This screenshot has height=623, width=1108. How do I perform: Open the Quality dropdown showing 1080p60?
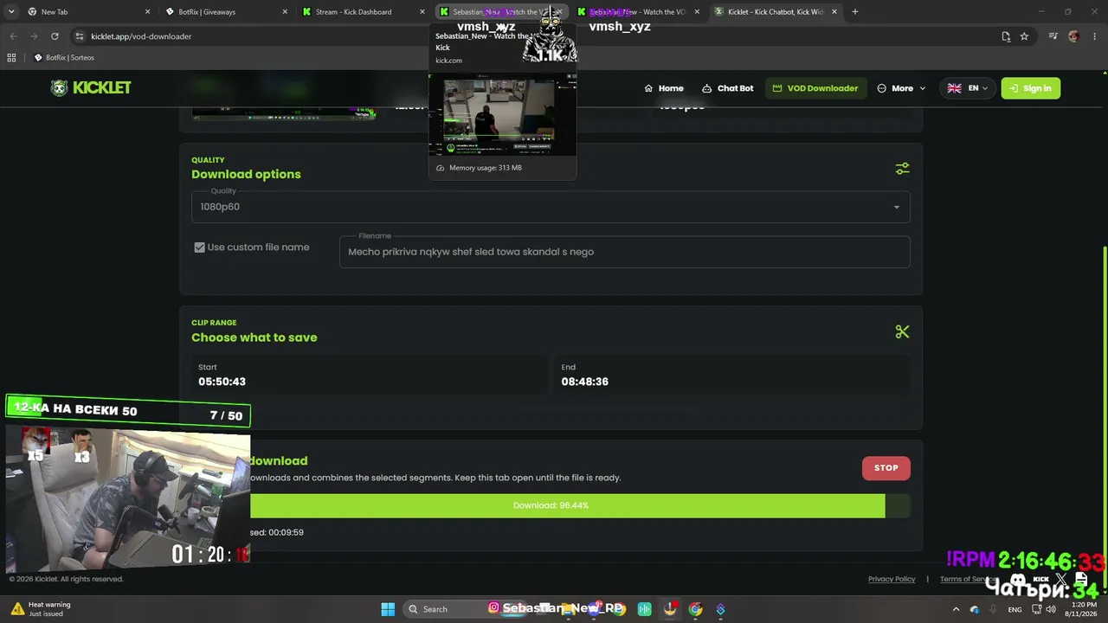[551, 207]
